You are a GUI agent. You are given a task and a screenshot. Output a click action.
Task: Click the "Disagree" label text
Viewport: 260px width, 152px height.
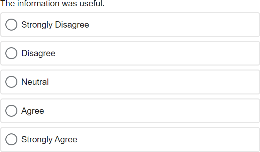(38, 53)
